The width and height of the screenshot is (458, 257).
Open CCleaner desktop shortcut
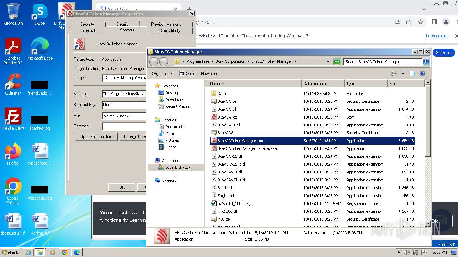click(13, 84)
